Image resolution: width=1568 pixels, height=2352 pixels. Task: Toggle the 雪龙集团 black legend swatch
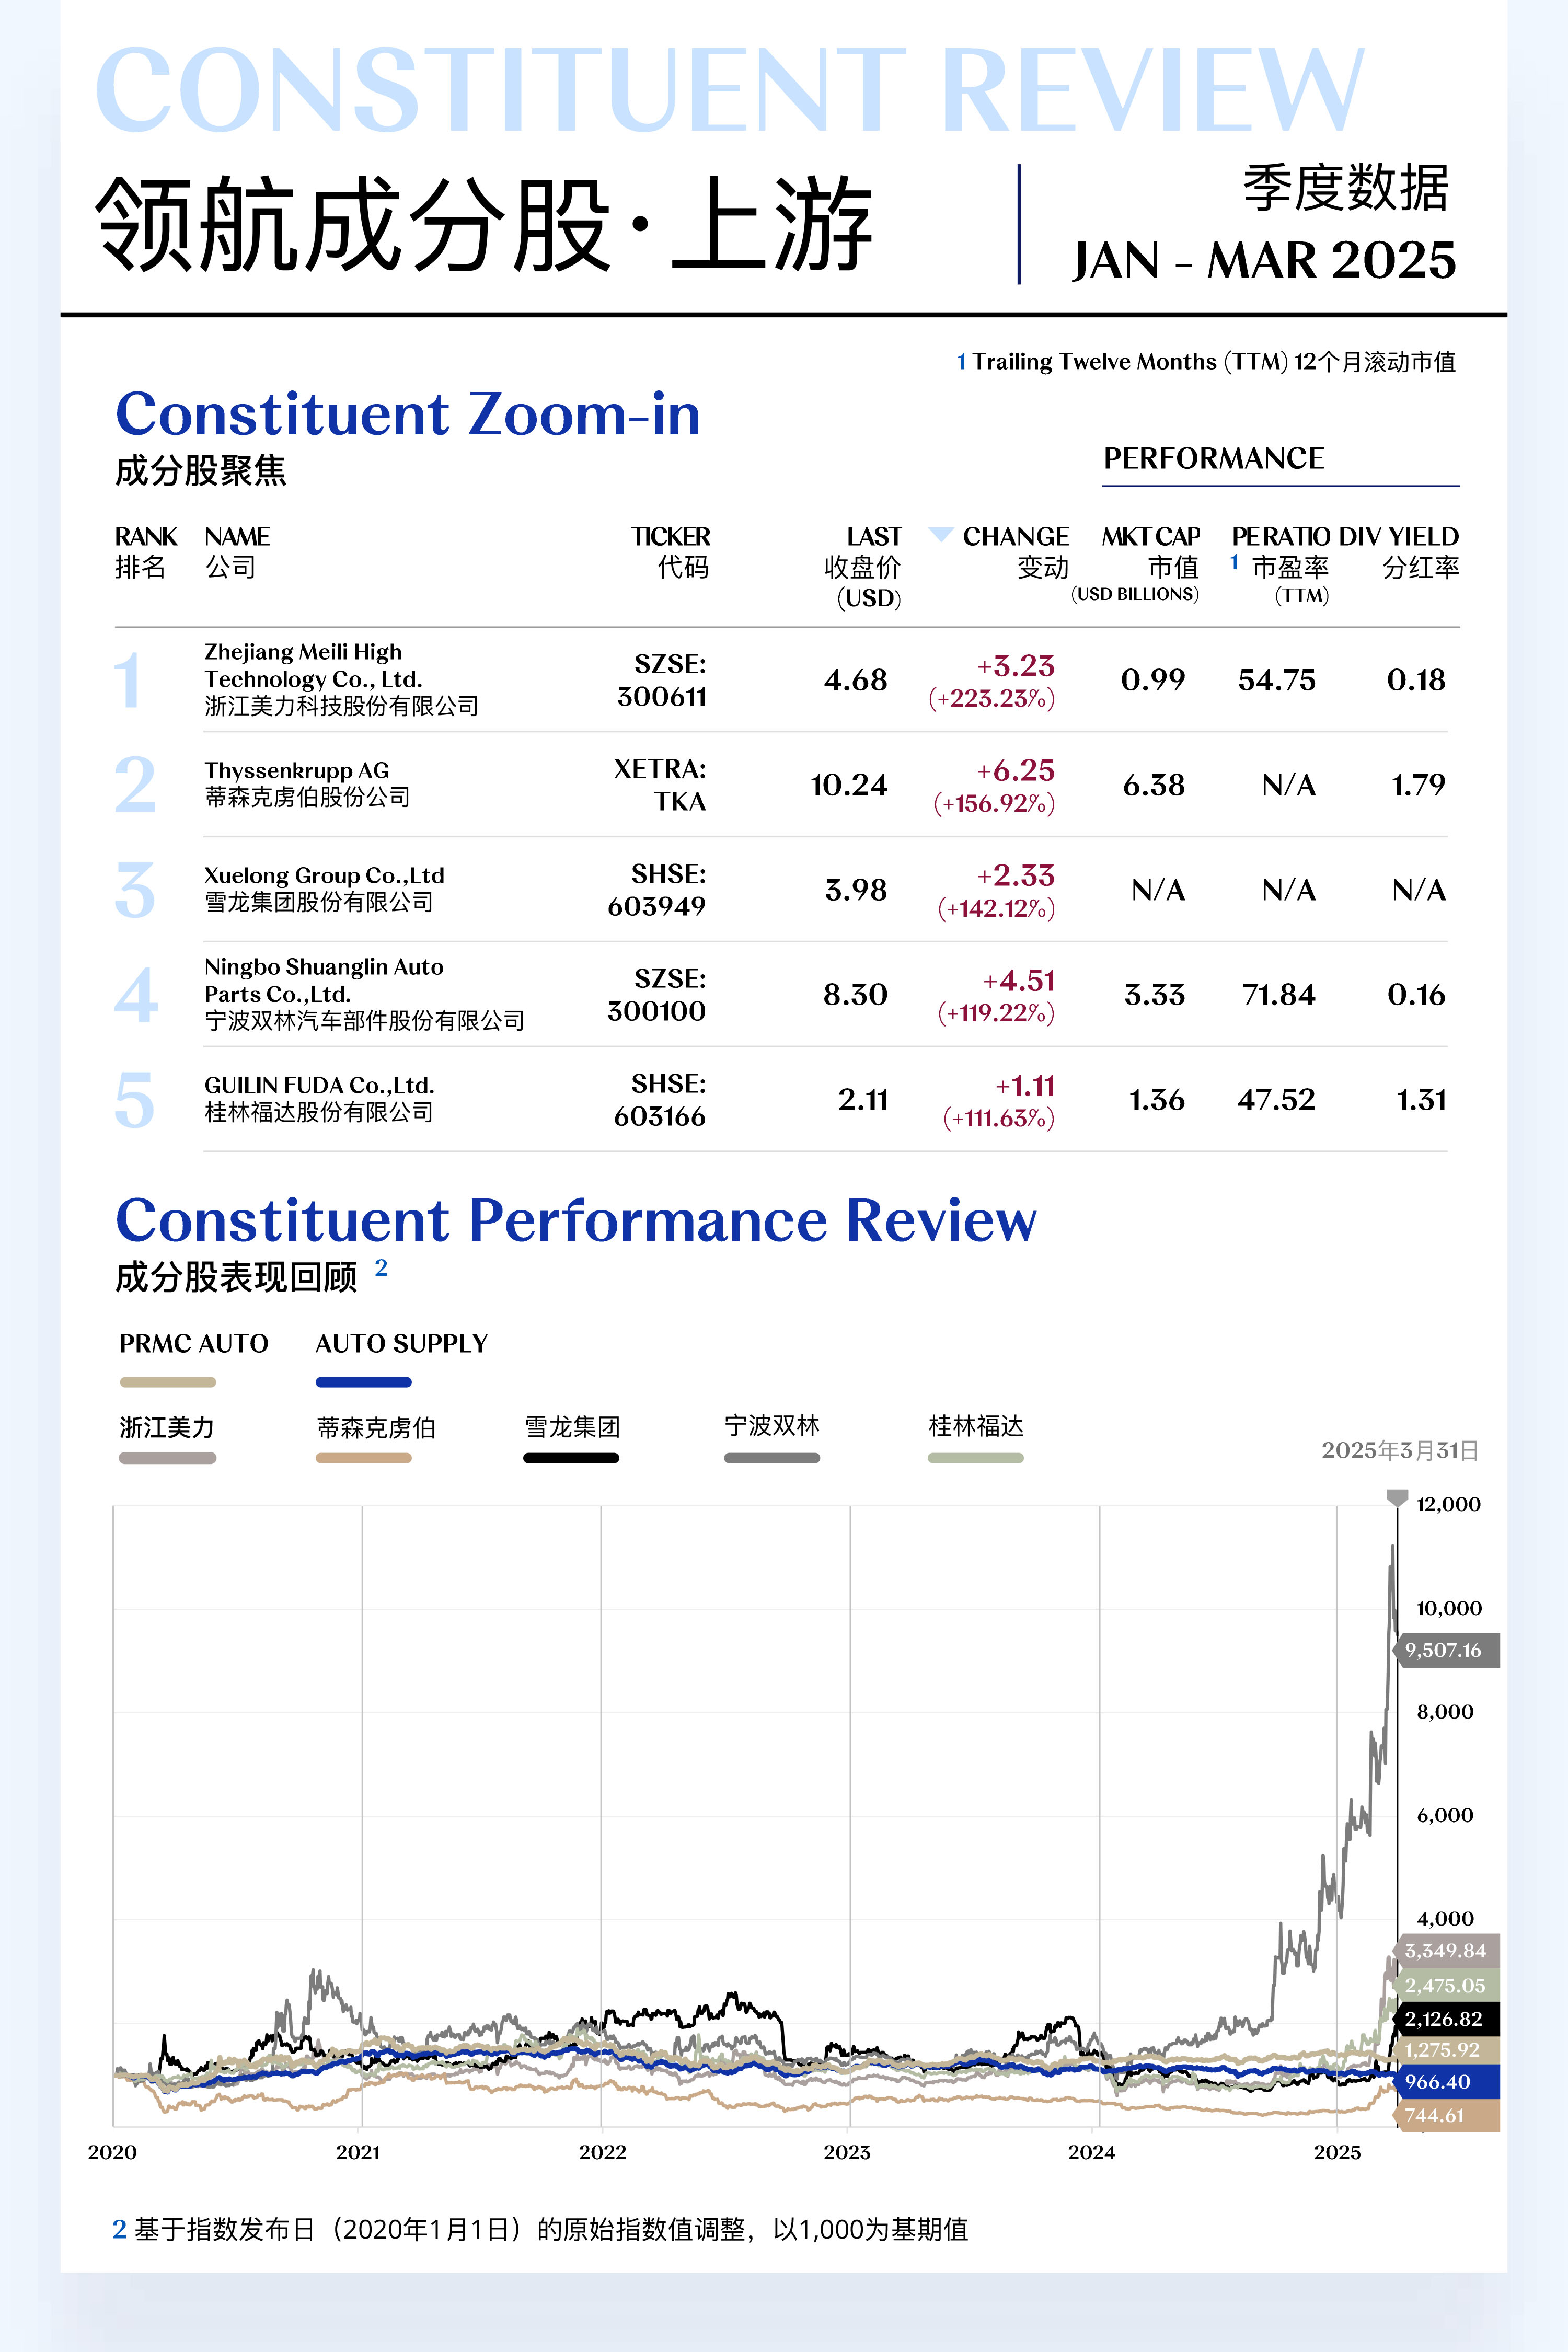[571, 1458]
